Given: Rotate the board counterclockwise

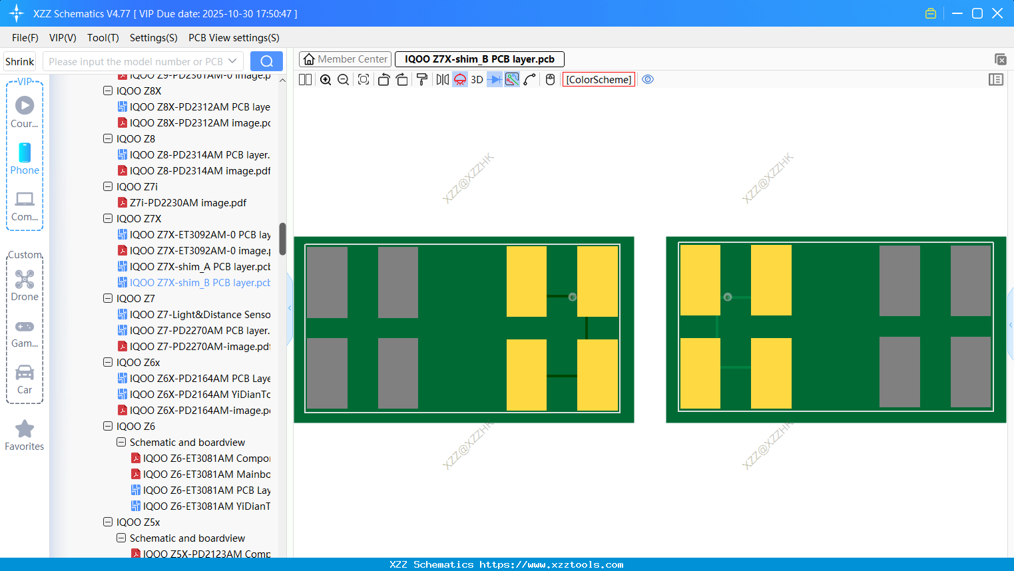Looking at the screenshot, I should pos(383,79).
